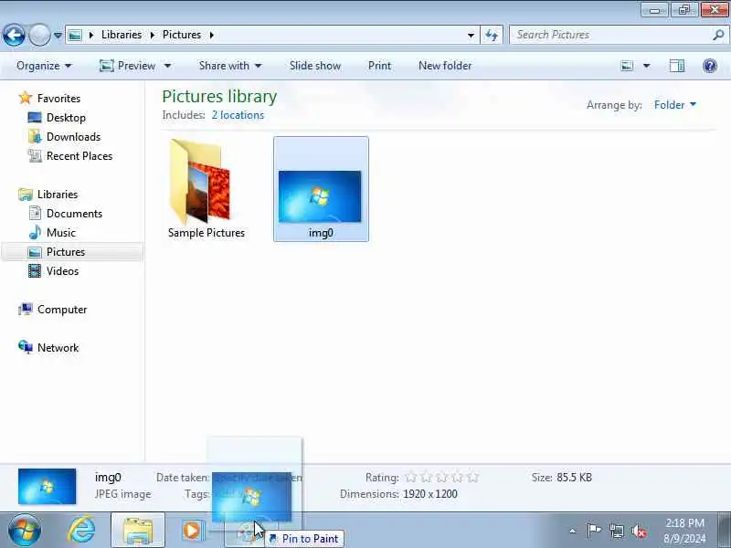Click the JPEG image type text

tap(122, 494)
